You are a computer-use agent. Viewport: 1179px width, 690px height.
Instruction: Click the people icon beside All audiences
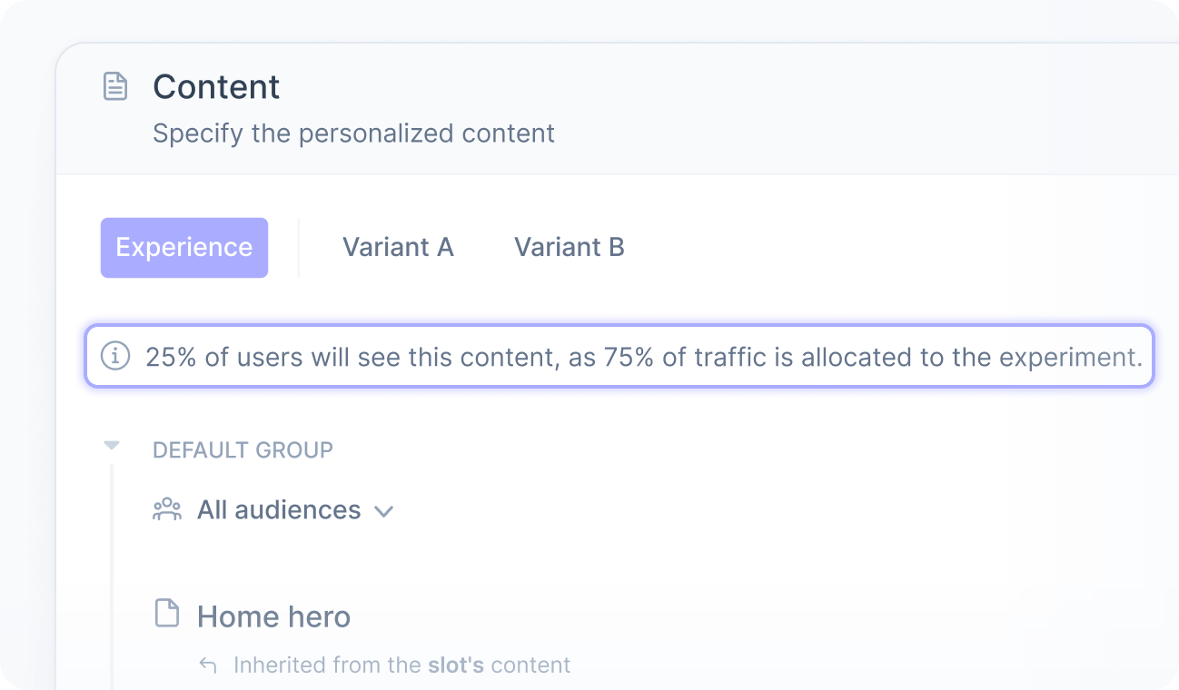167,509
